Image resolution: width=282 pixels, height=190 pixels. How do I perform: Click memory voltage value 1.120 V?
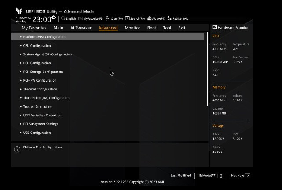pos(238,100)
